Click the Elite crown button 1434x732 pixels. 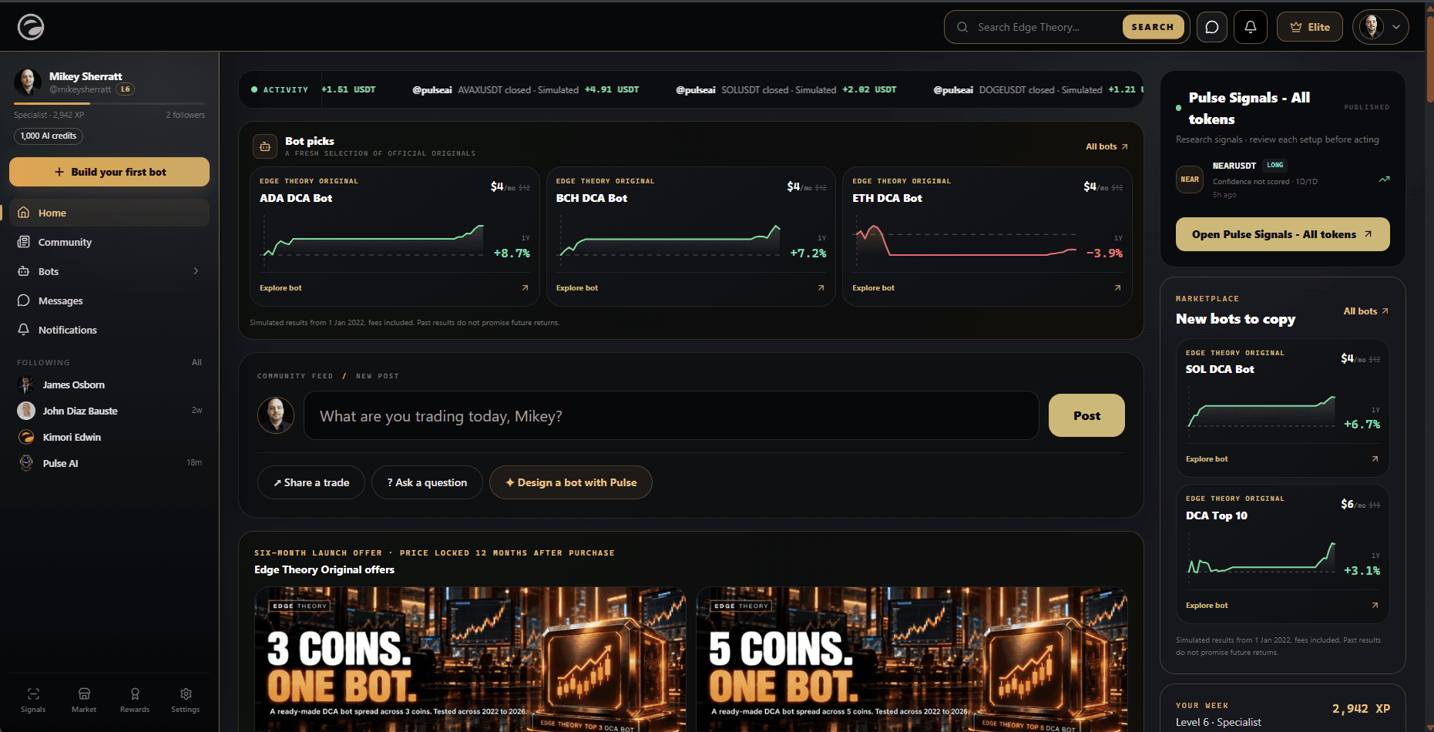click(1310, 27)
